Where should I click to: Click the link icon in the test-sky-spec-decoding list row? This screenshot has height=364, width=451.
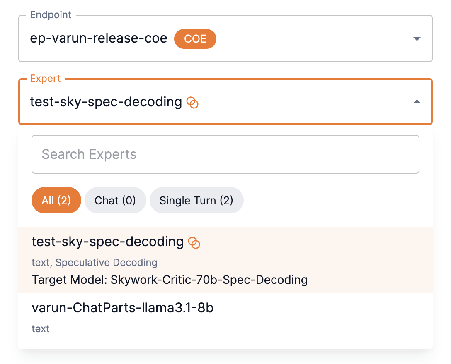coord(194,242)
